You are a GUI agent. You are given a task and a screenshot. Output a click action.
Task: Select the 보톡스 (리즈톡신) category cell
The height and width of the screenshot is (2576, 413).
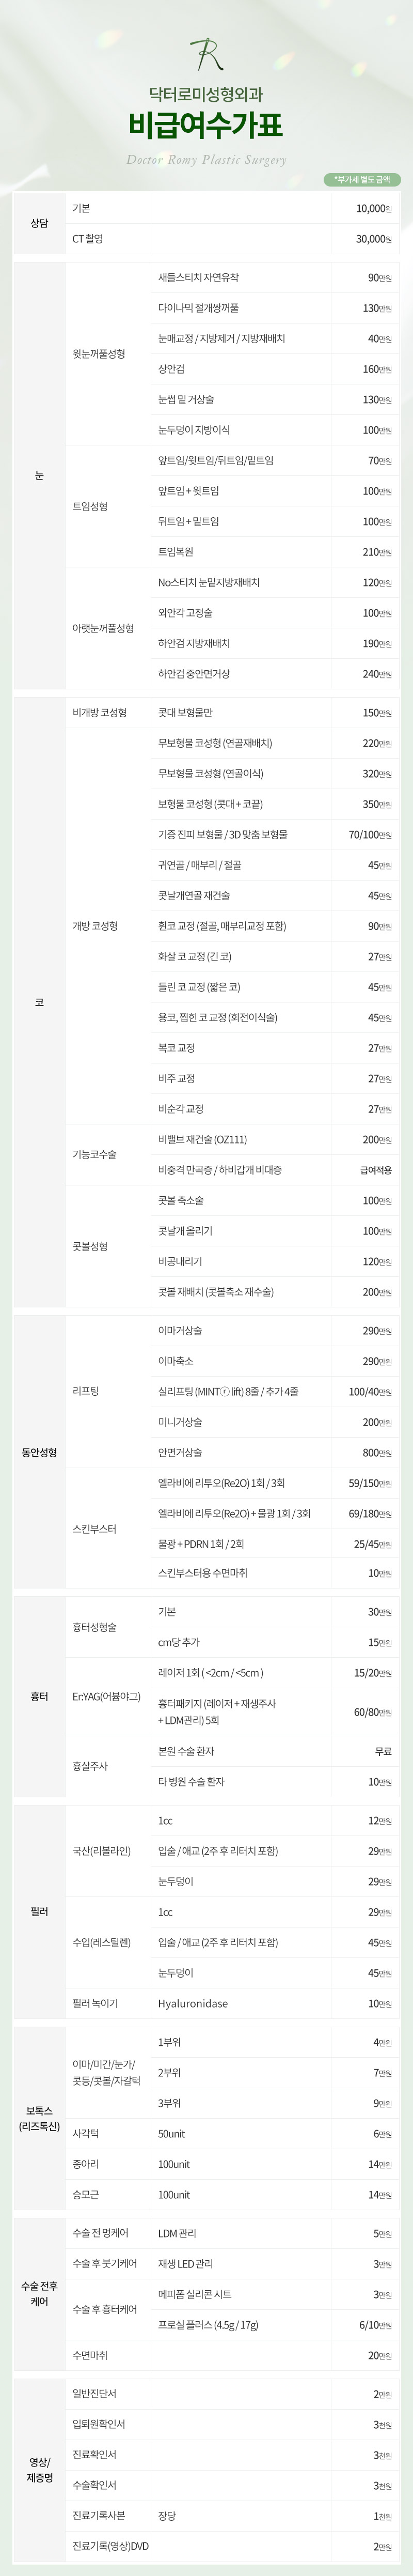pos(39,2117)
